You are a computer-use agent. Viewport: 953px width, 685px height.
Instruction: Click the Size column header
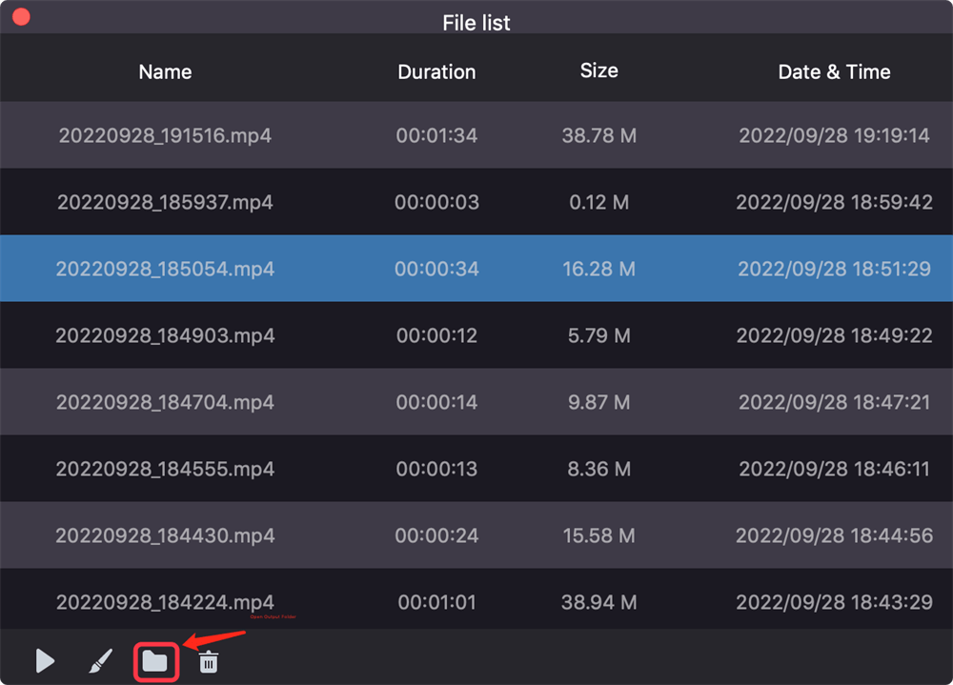598,71
